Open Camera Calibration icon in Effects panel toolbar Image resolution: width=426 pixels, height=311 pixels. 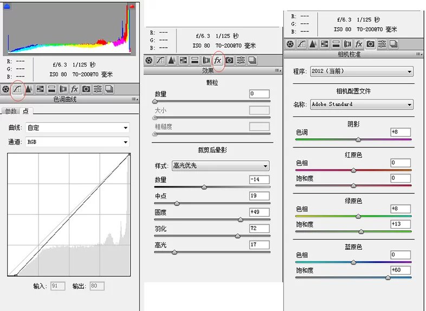point(229,60)
